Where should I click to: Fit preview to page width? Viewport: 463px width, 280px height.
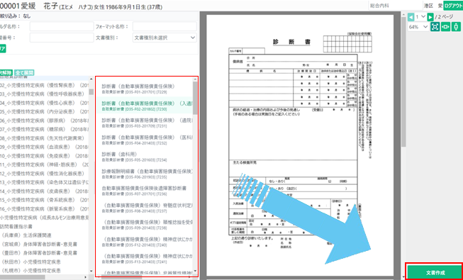pos(445,27)
